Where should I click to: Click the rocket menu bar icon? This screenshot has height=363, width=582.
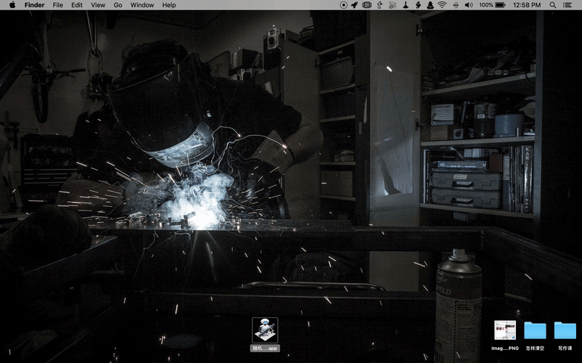pyautogui.click(x=354, y=5)
